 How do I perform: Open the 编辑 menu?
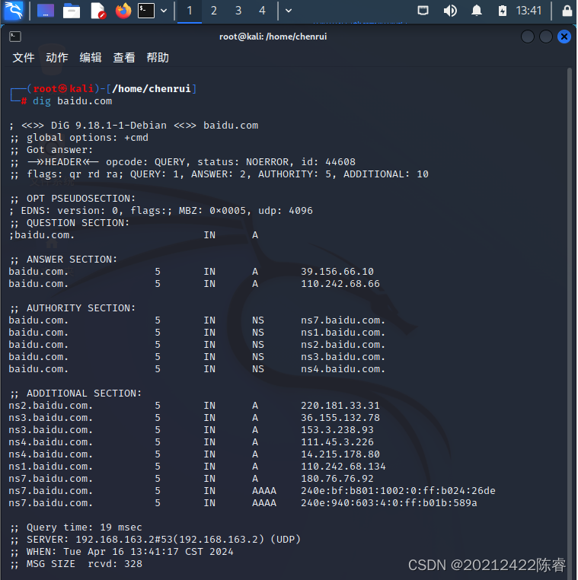coord(91,58)
